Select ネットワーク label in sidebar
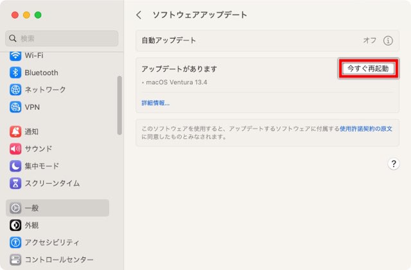The height and width of the screenshot is (270, 411). 45,90
